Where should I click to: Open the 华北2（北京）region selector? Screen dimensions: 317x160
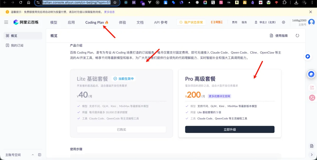point(265,22)
